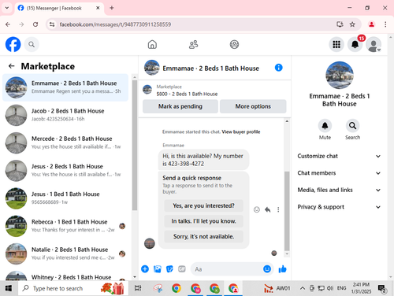The width and height of the screenshot is (394, 296).
Task: Click the chat message scrollbar
Action: pyautogui.click(x=287, y=211)
